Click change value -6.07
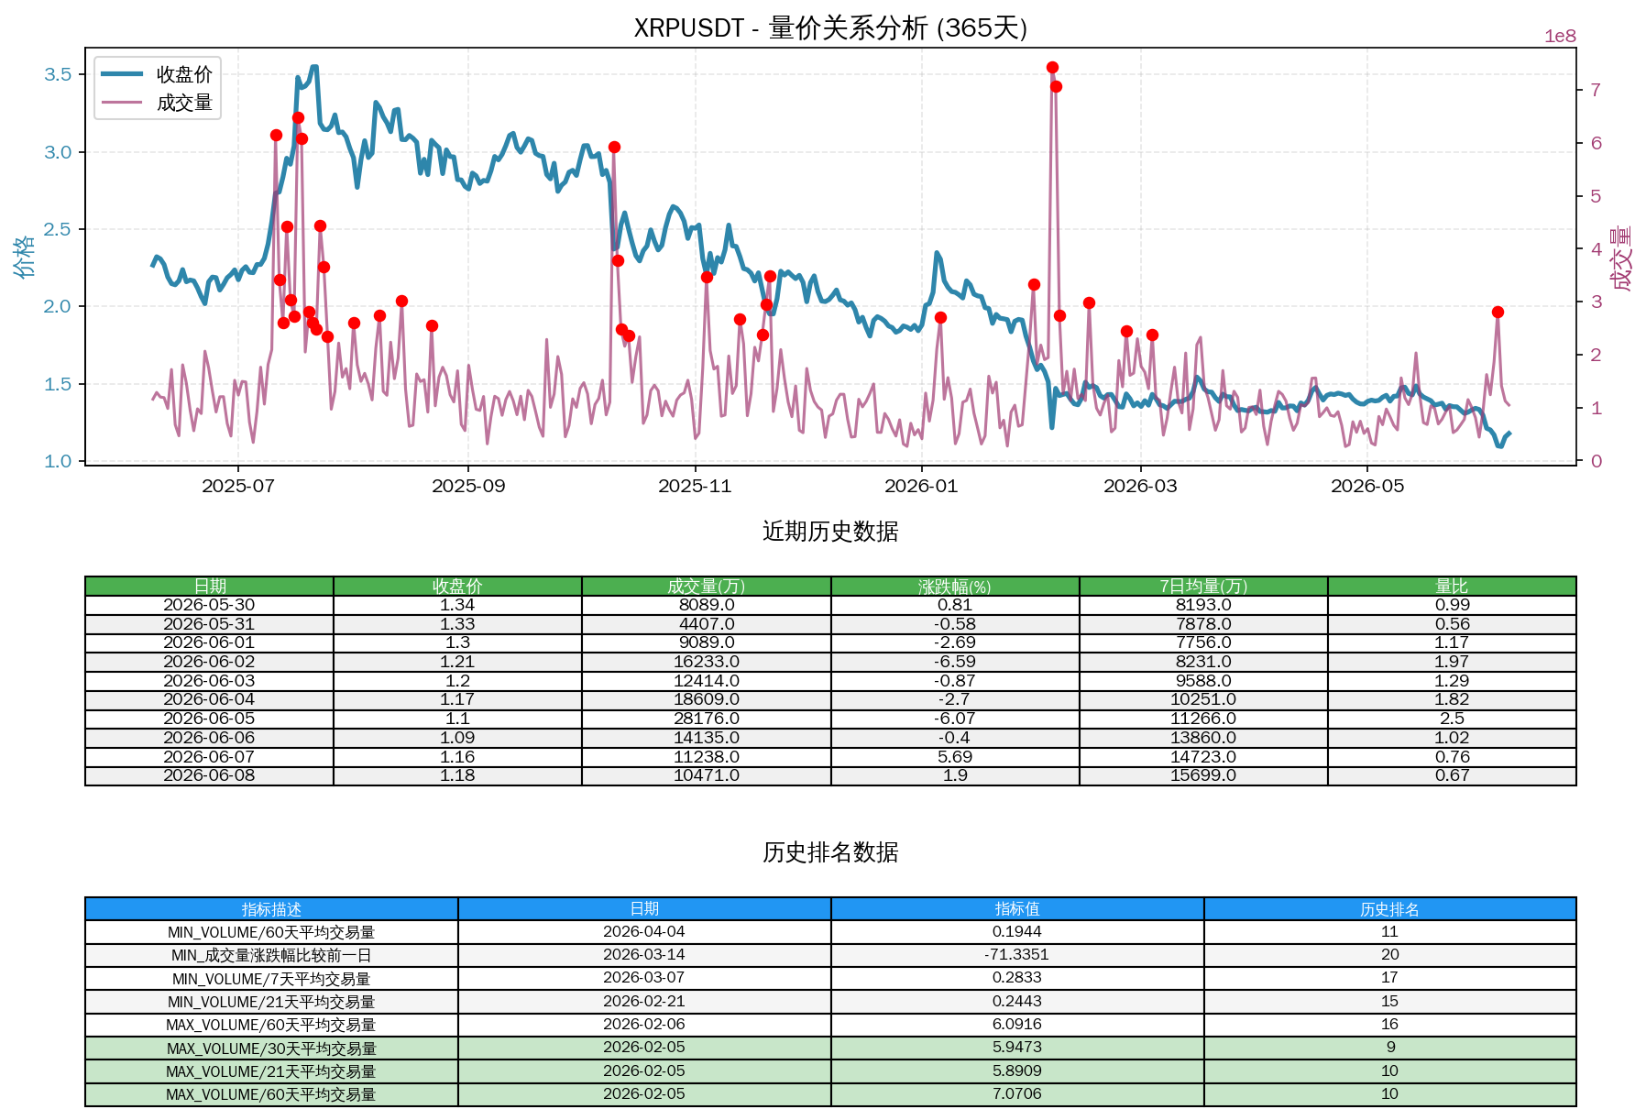This screenshot has height=1120, width=1646. 955,719
